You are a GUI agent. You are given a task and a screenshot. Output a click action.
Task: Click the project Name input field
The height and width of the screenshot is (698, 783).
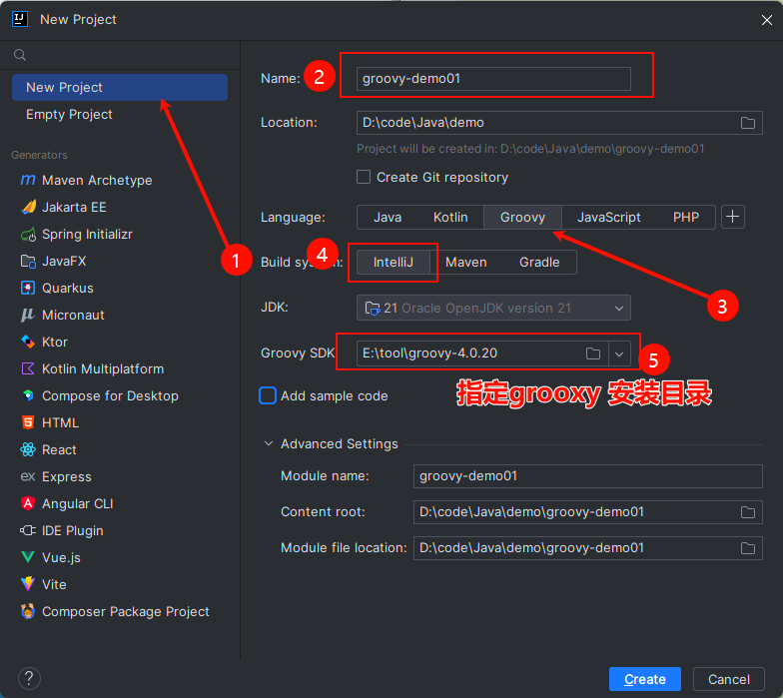click(493, 79)
